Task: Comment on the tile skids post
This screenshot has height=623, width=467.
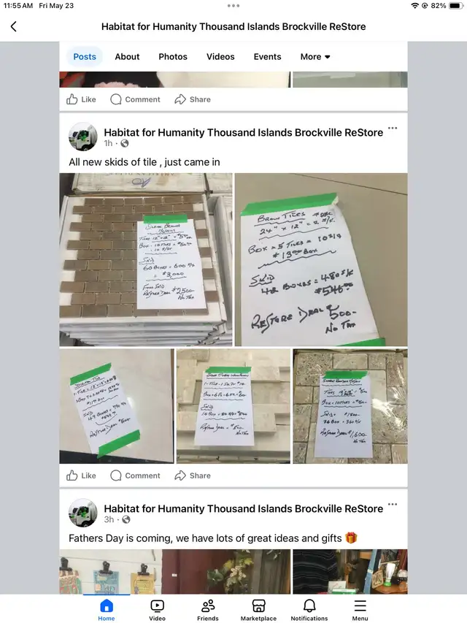Action: pyautogui.click(x=135, y=475)
